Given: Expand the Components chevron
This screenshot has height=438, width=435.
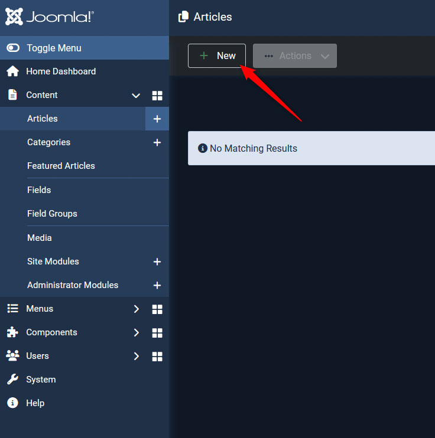Looking at the screenshot, I should coord(137,332).
